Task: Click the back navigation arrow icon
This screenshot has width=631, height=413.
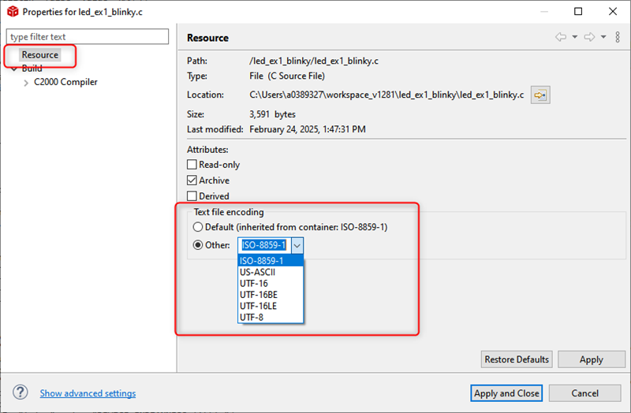Action: [x=561, y=37]
